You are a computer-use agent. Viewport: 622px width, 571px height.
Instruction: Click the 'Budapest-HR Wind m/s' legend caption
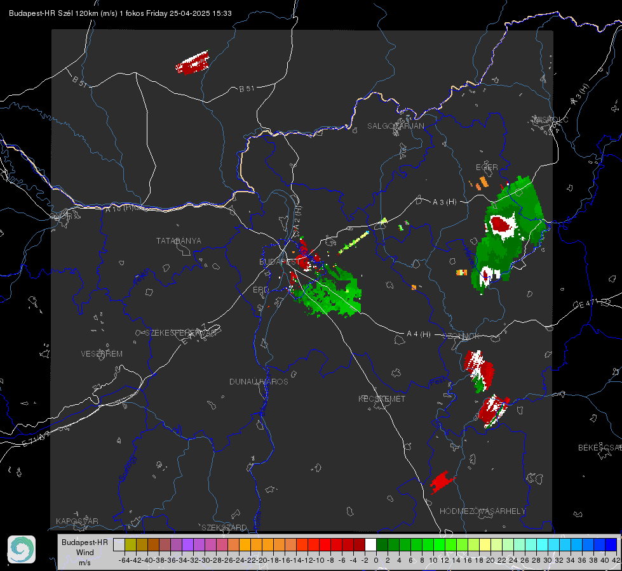point(85,552)
